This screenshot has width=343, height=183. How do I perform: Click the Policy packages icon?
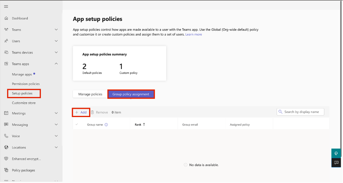(x=6, y=170)
